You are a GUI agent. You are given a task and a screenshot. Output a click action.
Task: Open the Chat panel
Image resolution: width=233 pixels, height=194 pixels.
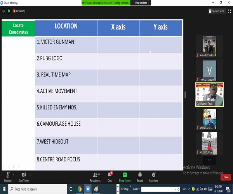pyautogui.click(x=110, y=177)
